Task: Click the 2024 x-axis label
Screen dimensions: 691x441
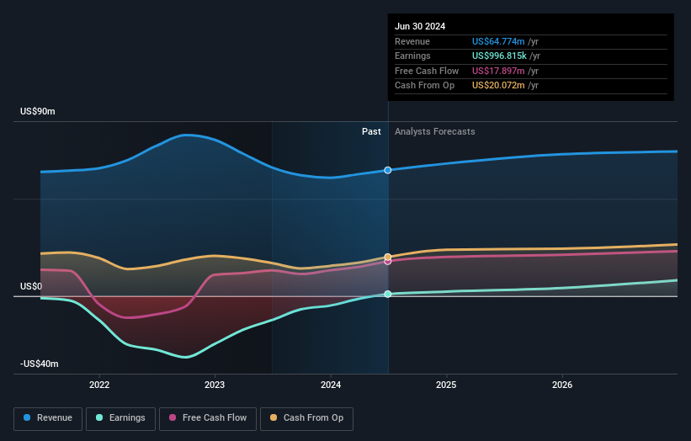Action: coord(331,385)
